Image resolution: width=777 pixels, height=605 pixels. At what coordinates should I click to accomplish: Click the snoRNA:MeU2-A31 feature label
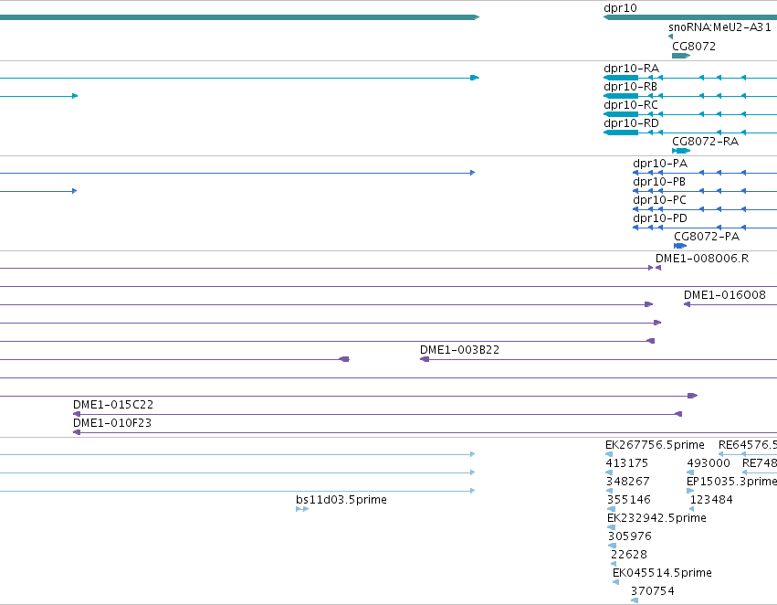coord(719,27)
